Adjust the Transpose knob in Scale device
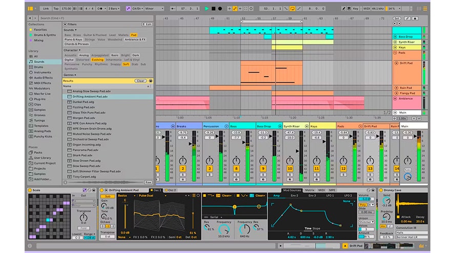The image size is (455, 253). pos(84,217)
